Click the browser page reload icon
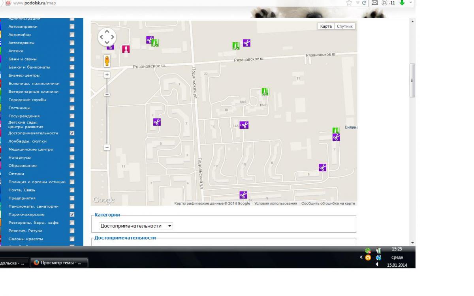Image resolution: width=474 pixels, height=296 pixels. (x=364, y=3)
